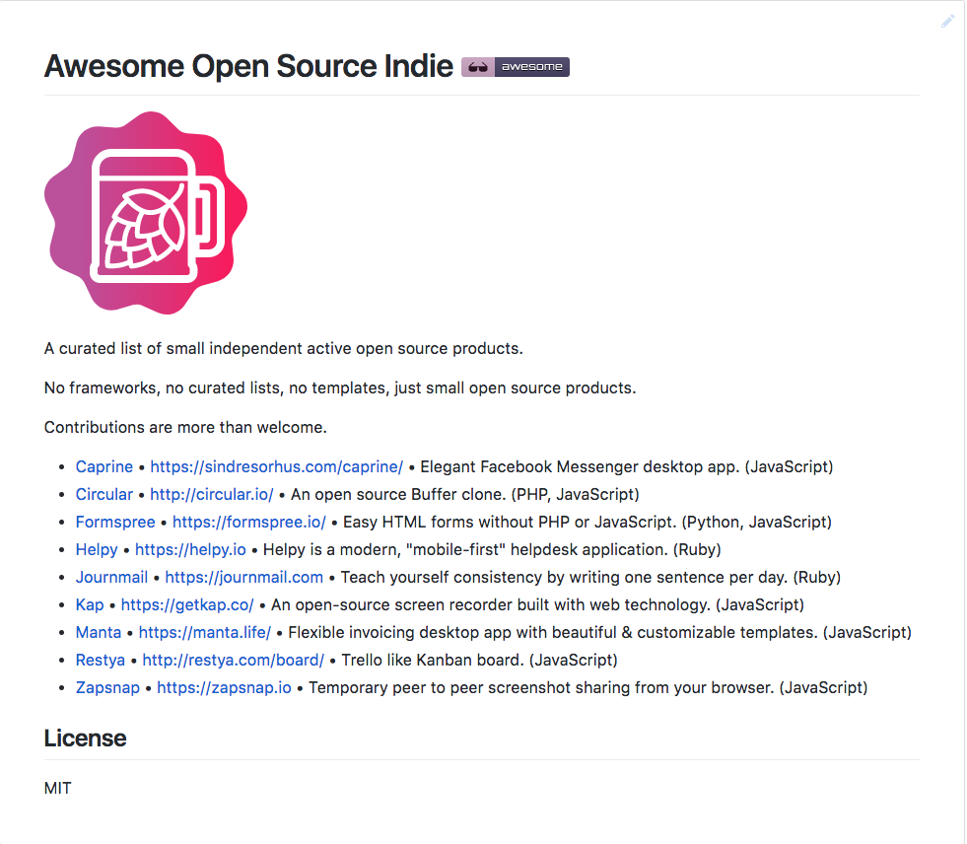Click the awesome badge next to title

[x=515, y=66]
